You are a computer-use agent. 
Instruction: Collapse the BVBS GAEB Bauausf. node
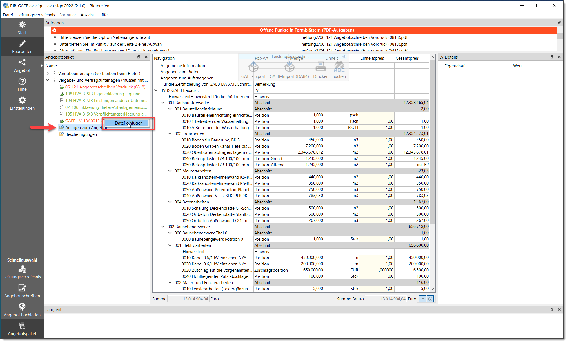click(x=156, y=90)
